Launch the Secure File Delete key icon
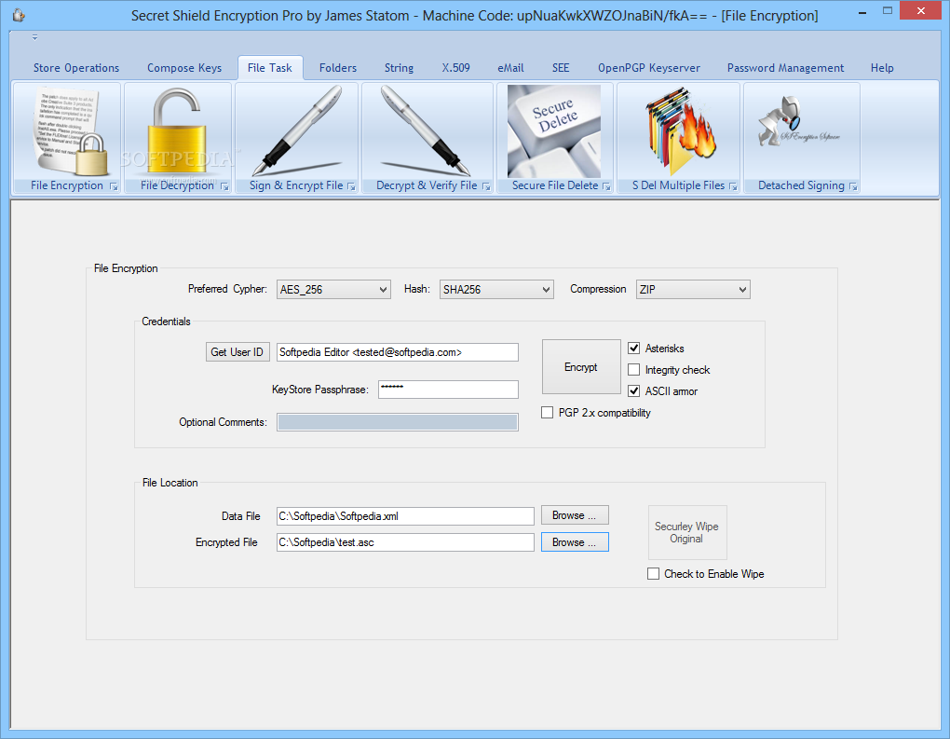 (x=554, y=131)
